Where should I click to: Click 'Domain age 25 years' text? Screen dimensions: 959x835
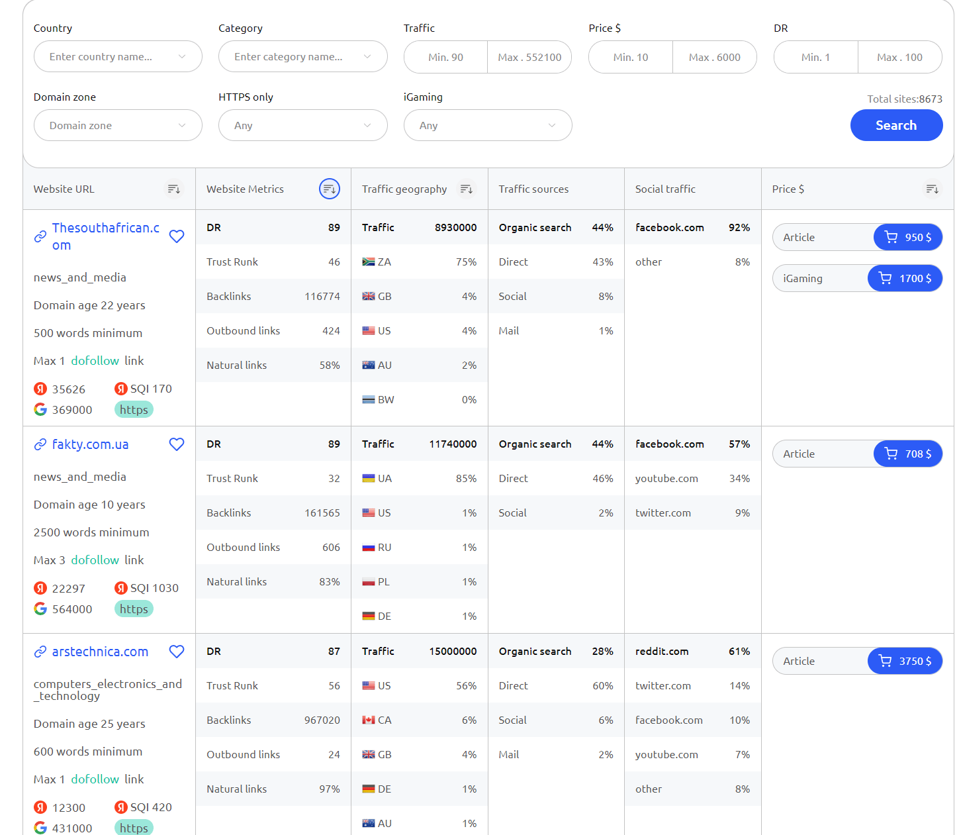coord(89,724)
